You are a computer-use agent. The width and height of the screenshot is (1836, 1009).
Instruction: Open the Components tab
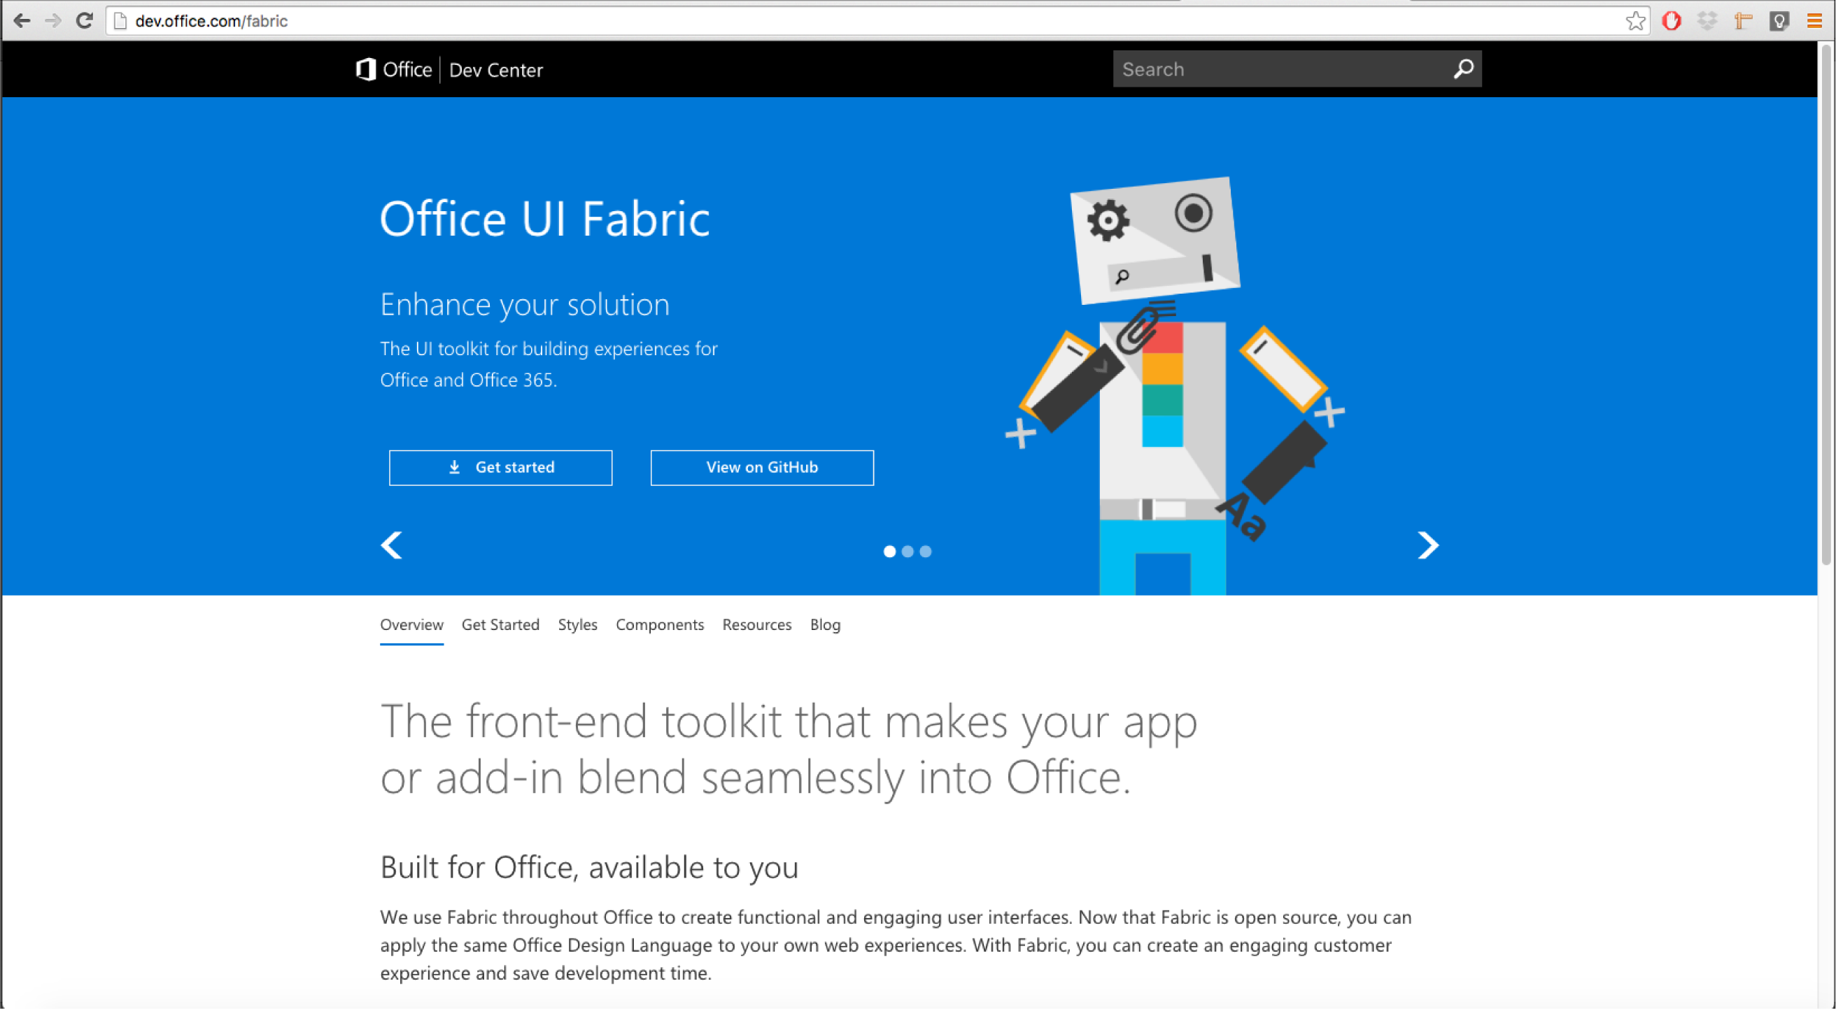[x=659, y=624]
